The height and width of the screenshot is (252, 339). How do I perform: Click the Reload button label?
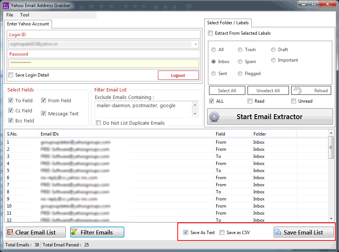point(321,91)
